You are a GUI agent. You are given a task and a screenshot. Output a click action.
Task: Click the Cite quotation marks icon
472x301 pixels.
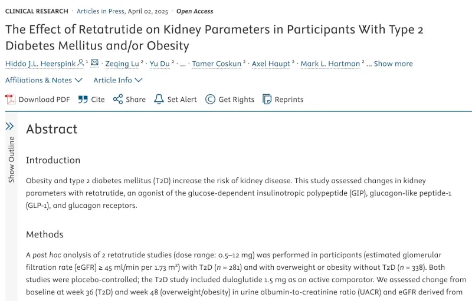pyautogui.click(x=83, y=100)
